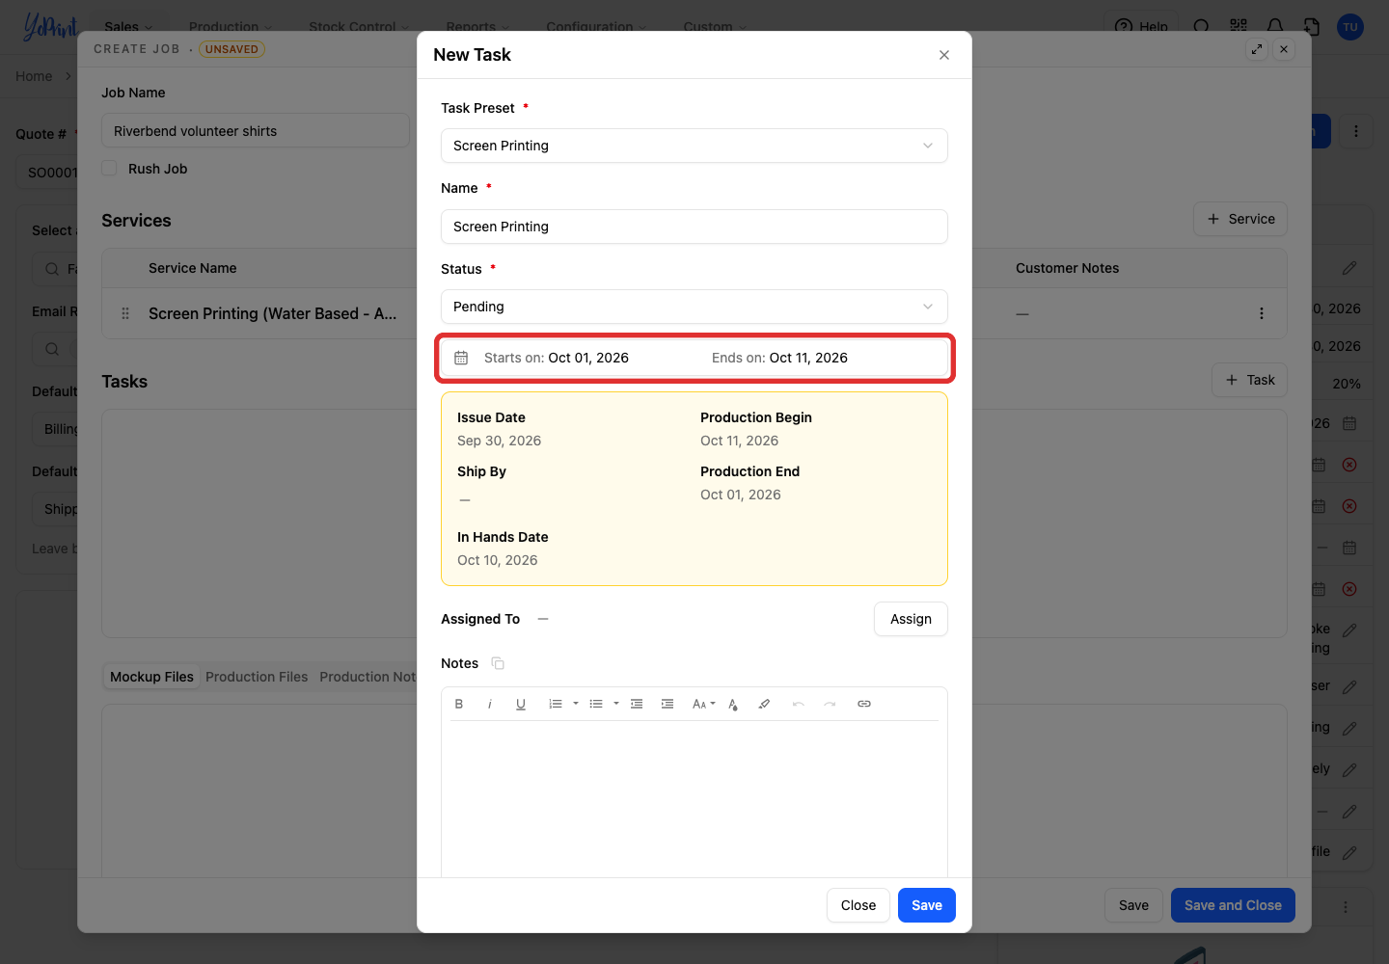This screenshot has width=1389, height=964.
Task: Open the Stock Control menu
Action: click(359, 26)
